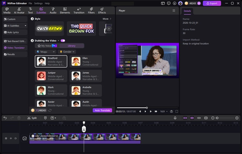
Task: Play the video preview
Action: [x=145, y=112]
